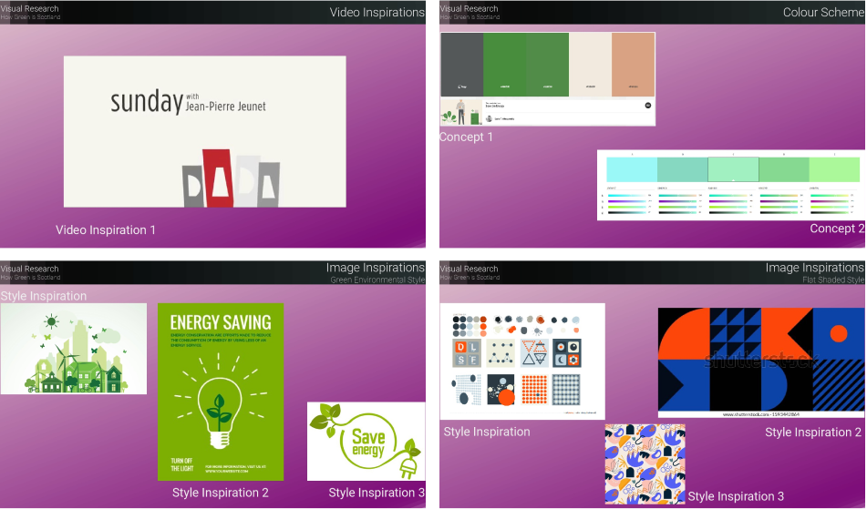Select the 'Video Inspiration 1' caption
Image resolution: width=867 pixels, height=509 pixels.
(x=106, y=229)
